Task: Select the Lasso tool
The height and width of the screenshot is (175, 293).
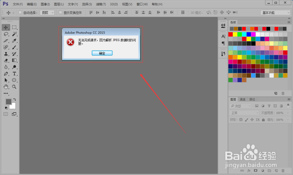Action: coord(6,34)
